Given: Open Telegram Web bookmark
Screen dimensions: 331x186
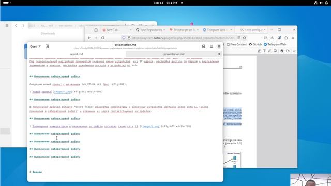Looking at the screenshot, I should pyautogui.click(x=275, y=44).
